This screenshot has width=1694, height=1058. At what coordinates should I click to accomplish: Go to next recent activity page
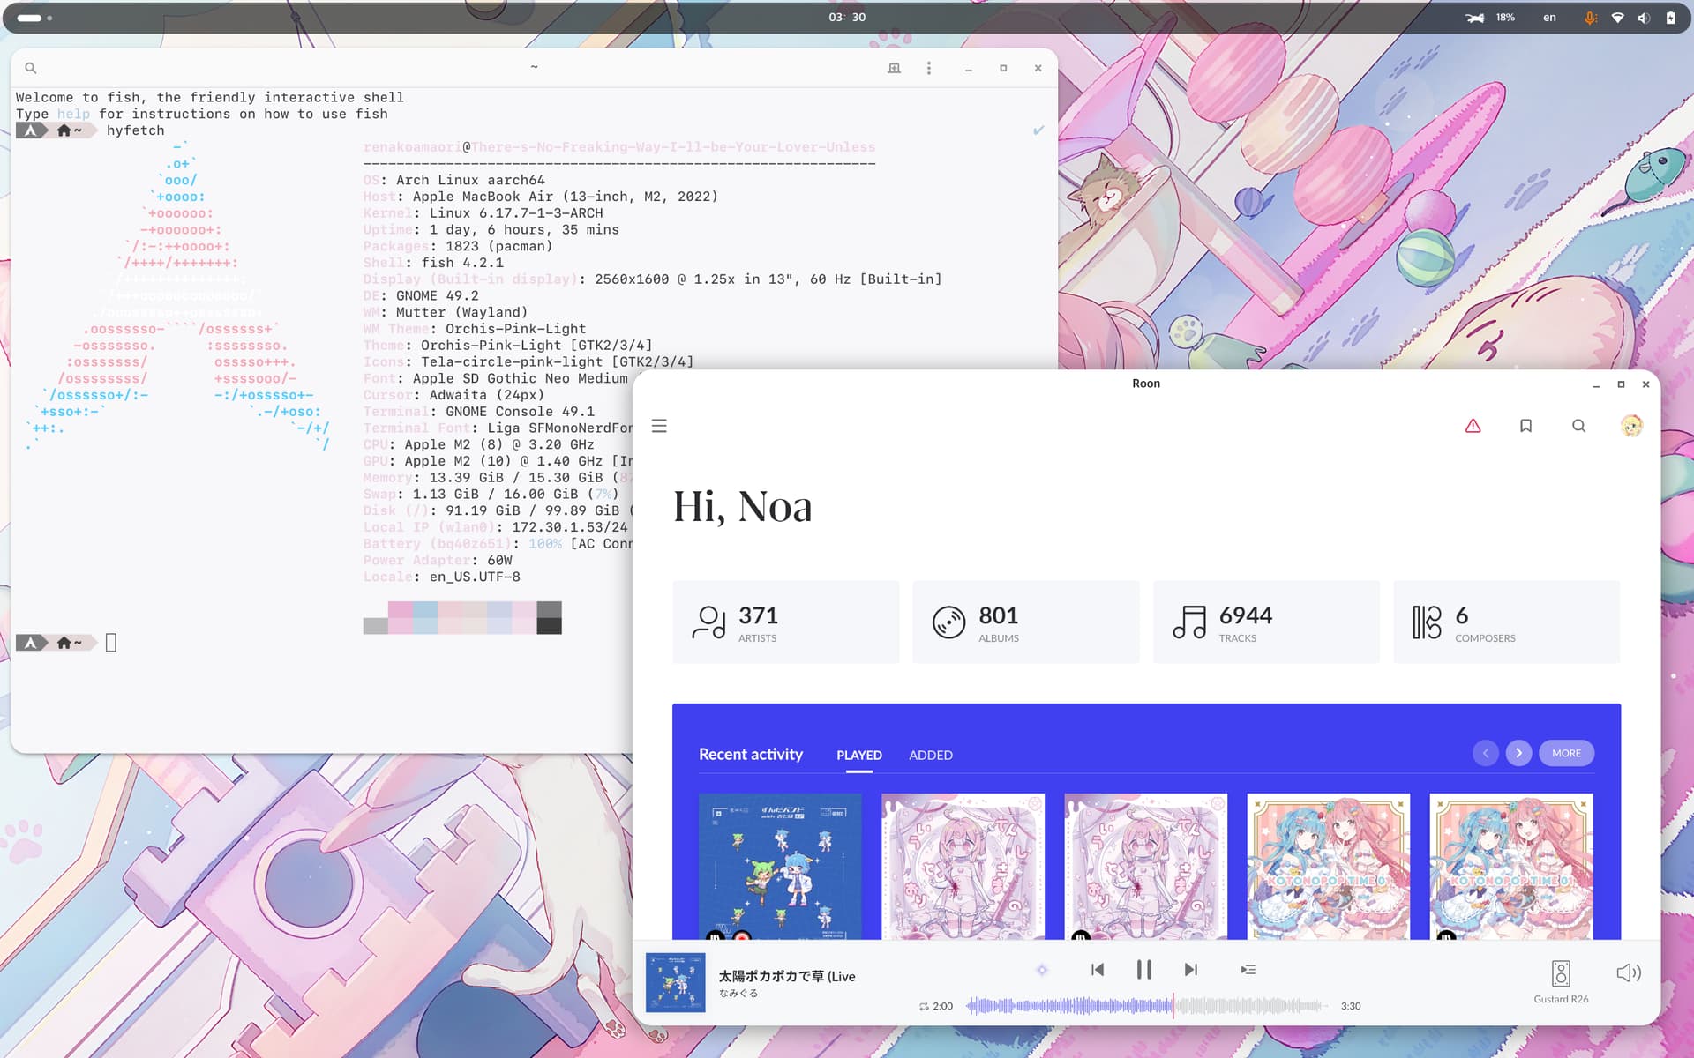click(x=1518, y=753)
